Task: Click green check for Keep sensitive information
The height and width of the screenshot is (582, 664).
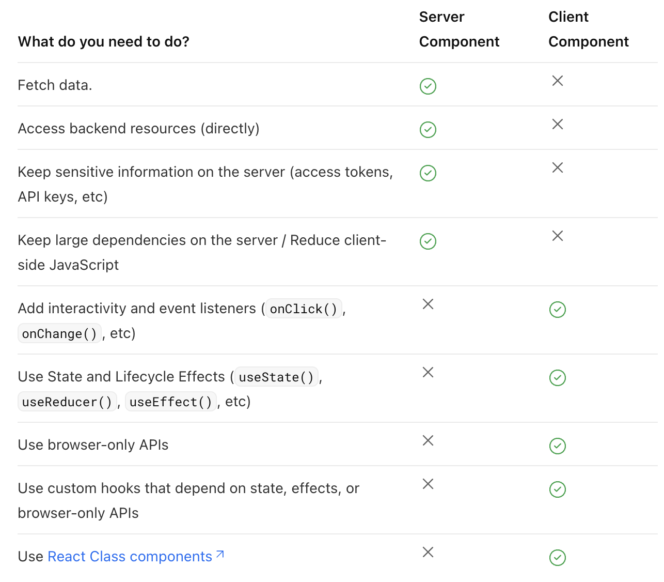Action: point(428,173)
